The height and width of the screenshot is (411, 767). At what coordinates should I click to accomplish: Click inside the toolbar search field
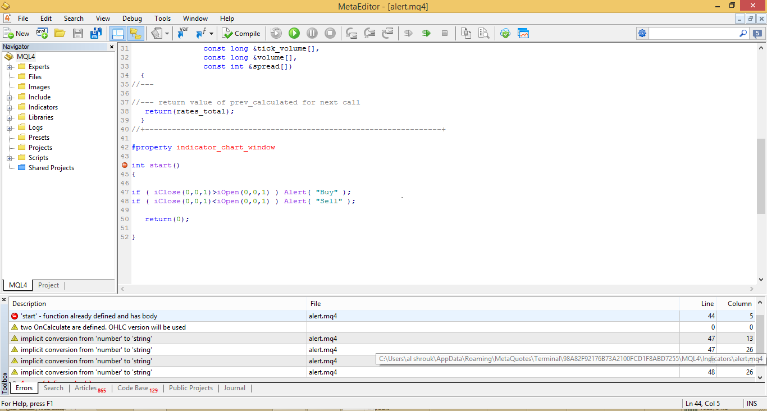click(693, 33)
